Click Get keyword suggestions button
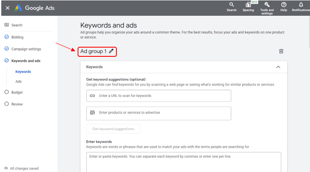Screen dimensions: 310x172 click(x=113, y=129)
